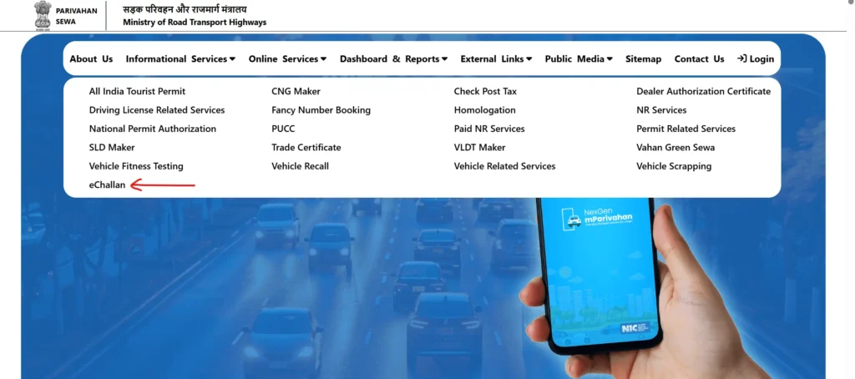Select Vehicle Scrapping option

tap(674, 166)
